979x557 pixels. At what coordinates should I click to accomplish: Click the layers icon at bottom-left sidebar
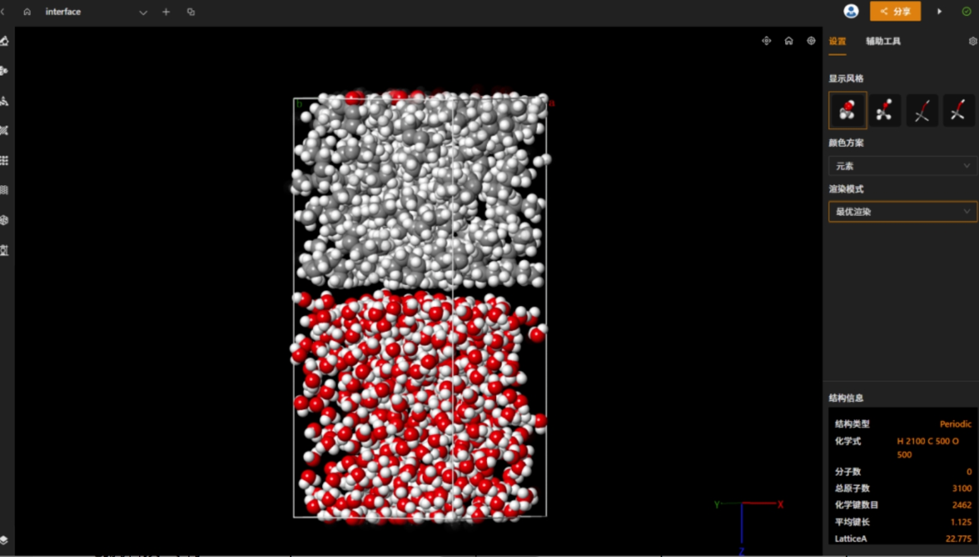click(x=4, y=540)
